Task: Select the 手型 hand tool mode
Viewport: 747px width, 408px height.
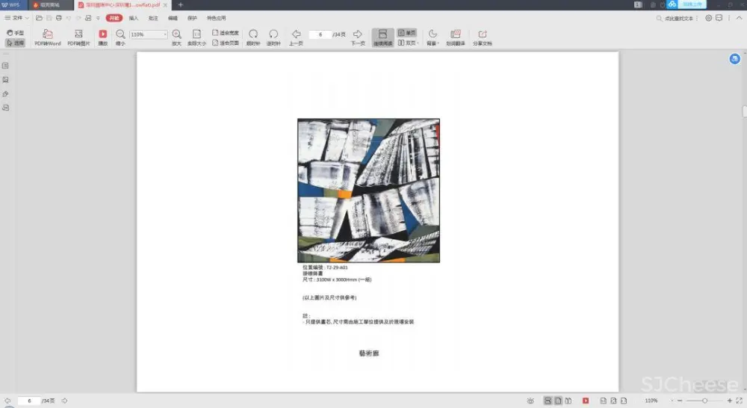Action: pyautogui.click(x=15, y=33)
